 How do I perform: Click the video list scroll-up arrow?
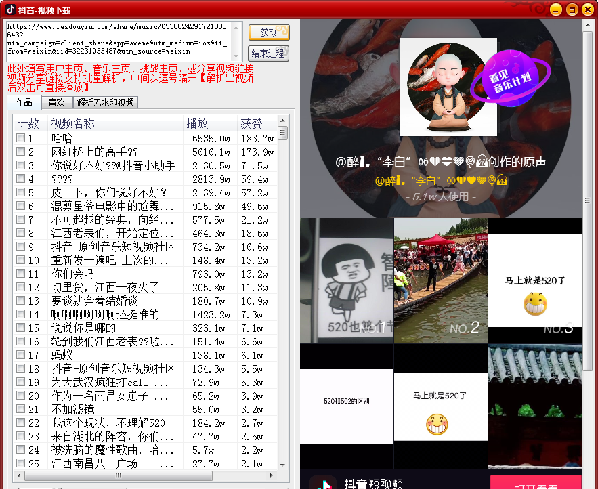point(282,121)
